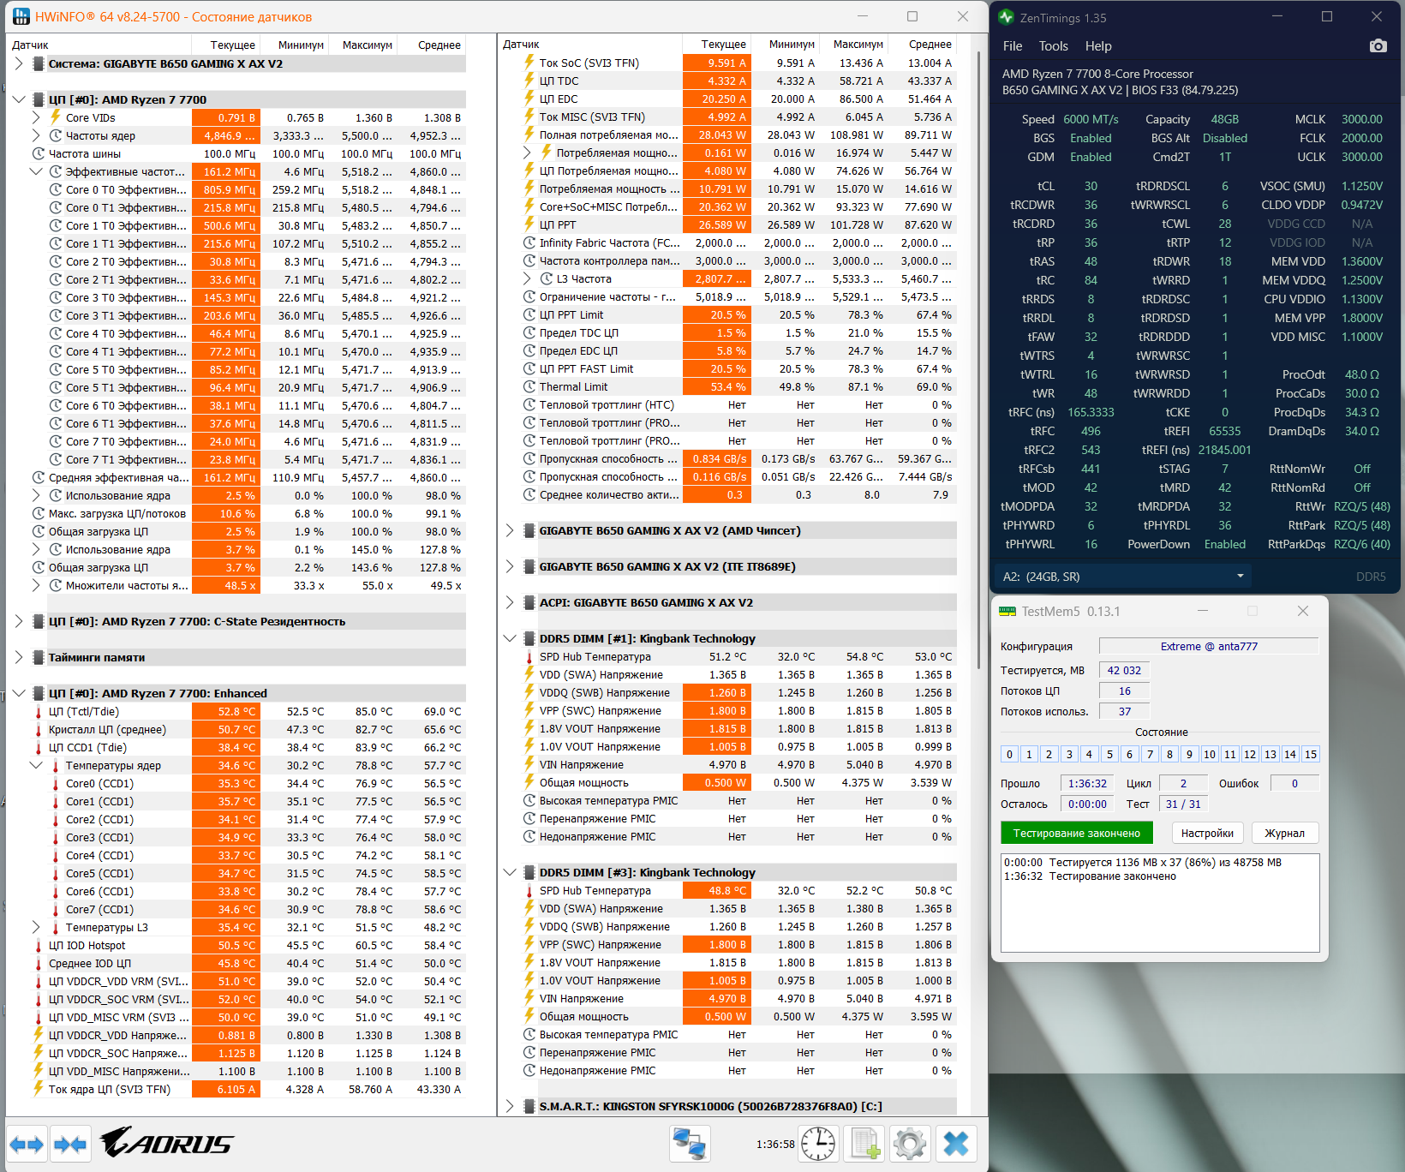Start logging with the sheet-plus icon

pos(864,1144)
